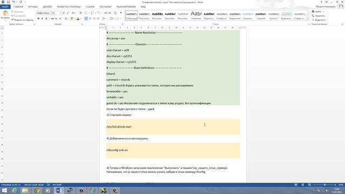
Task: Save the document with the quick-access Save icon
Action: click(x=9, y=2)
